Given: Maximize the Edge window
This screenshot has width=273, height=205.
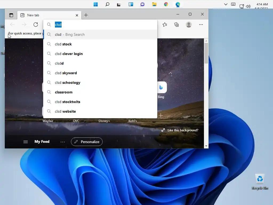Looking at the screenshot, I should (x=190, y=14).
